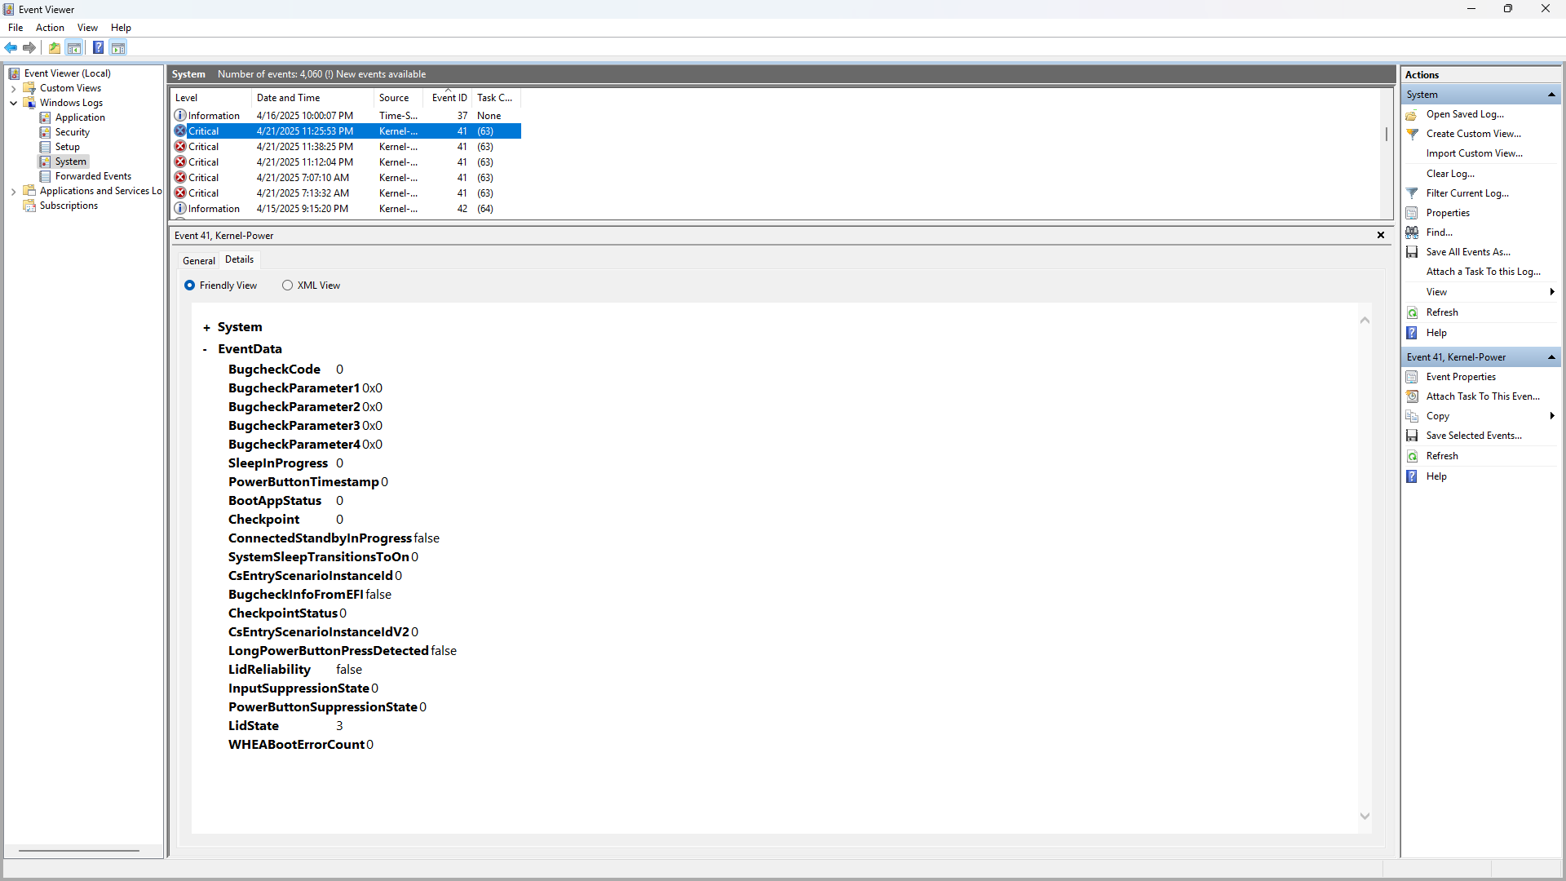Image resolution: width=1566 pixels, height=881 pixels.
Task: Click Refresh under System actions
Action: [1442, 313]
